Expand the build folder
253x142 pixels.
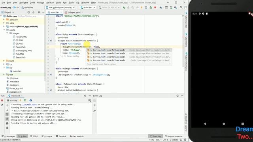[4, 61]
